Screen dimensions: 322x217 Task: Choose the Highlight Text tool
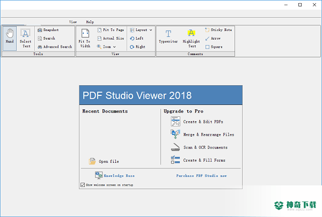point(191,39)
